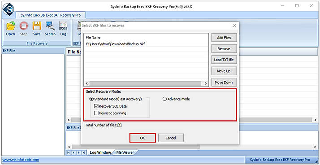320x165 pixels.
Task: Open SysInfo Backup Exec BKF Recovery Pro ribbon tab
Action: 51,15
